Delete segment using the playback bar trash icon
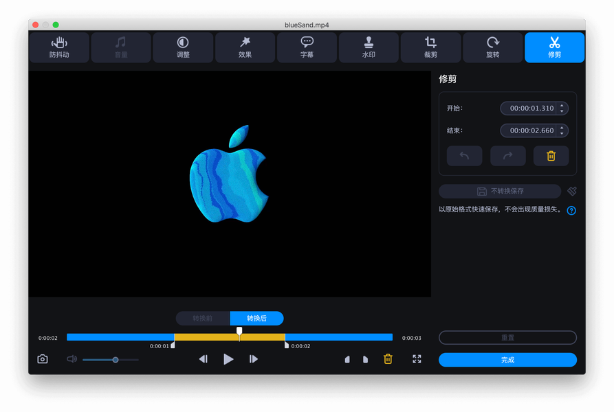This screenshot has height=412, width=614. click(388, 359)
